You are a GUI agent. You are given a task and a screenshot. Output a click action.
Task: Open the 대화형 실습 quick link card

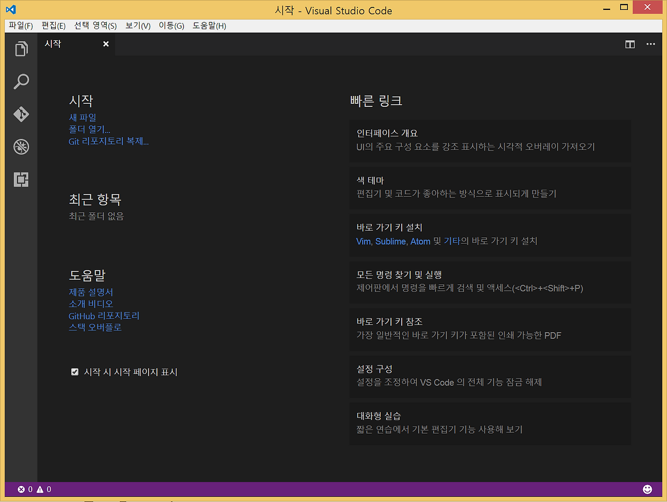490,423
